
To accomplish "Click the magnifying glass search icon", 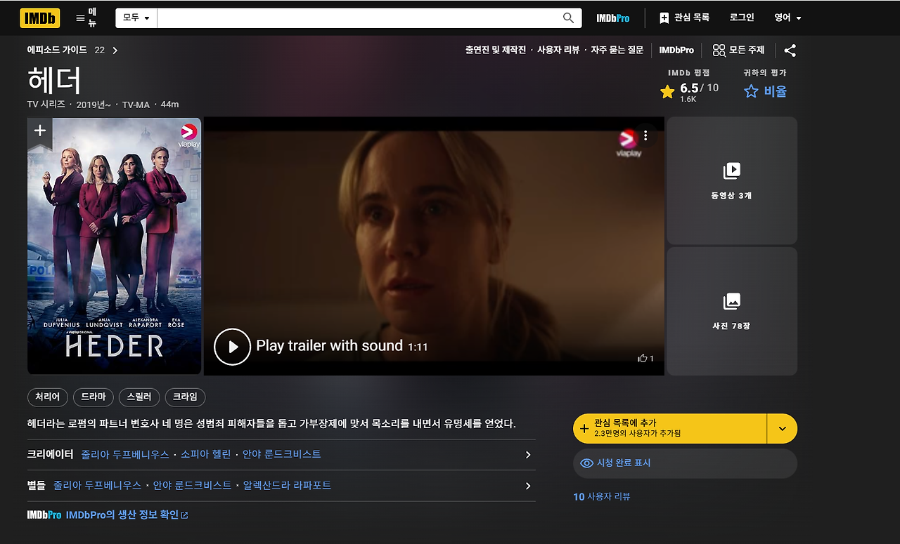I will point(568,18).
